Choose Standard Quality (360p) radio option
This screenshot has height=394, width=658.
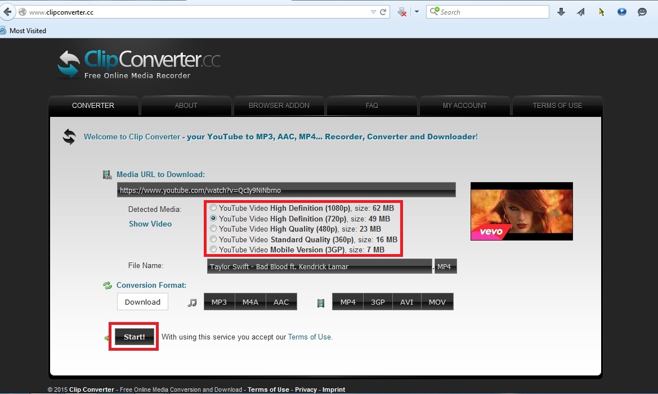tap(213, 239)
